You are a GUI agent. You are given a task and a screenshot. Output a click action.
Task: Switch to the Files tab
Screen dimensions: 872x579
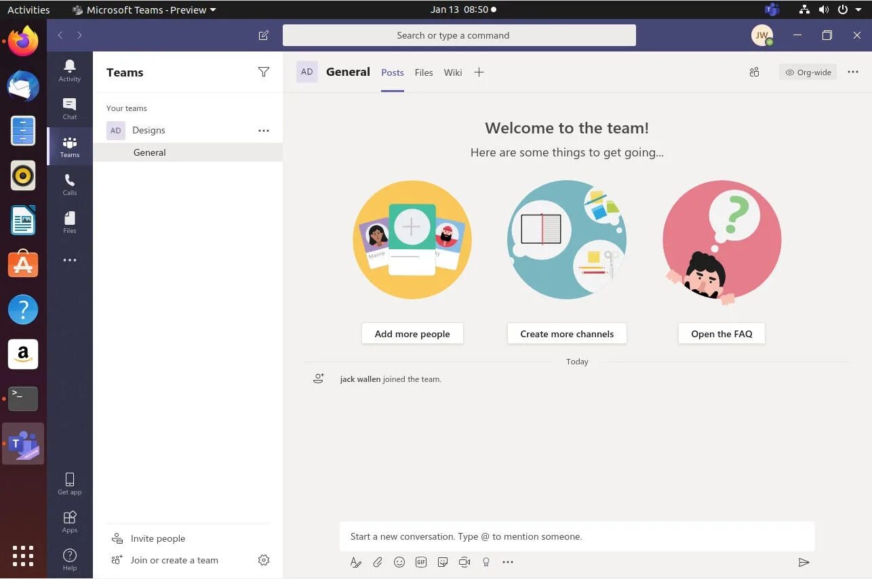coord(424,72)
